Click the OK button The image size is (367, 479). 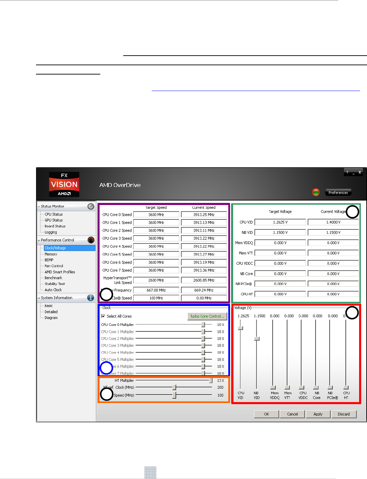(x=266, y=414)
